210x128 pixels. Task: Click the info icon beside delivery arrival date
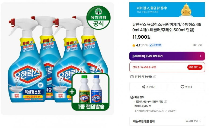pos(166,102)
